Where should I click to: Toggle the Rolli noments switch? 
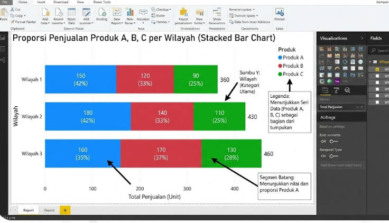333,142
